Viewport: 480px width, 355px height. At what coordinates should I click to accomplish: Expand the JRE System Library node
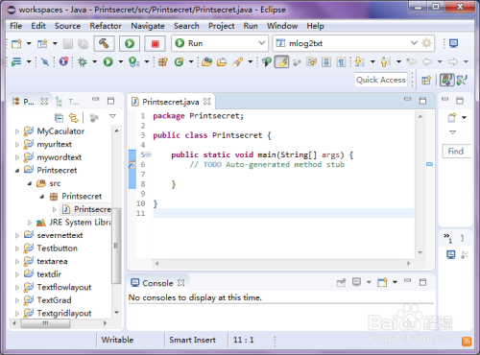30,223
